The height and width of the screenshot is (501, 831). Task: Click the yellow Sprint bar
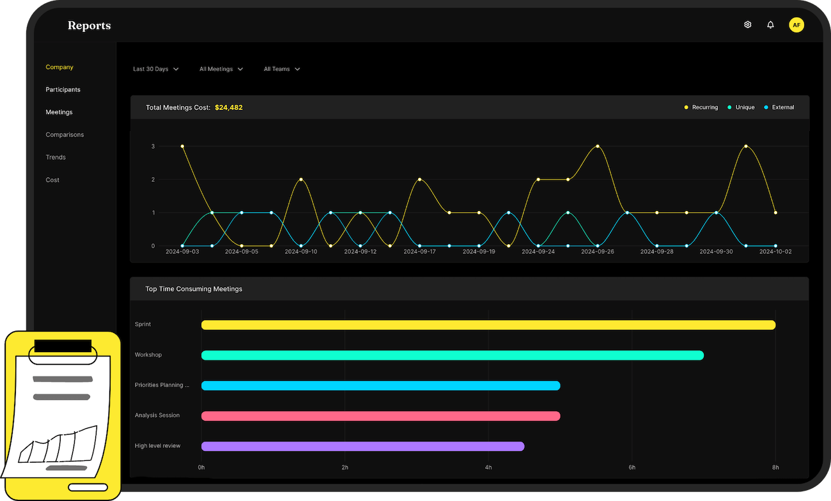[x=488, y=325]
